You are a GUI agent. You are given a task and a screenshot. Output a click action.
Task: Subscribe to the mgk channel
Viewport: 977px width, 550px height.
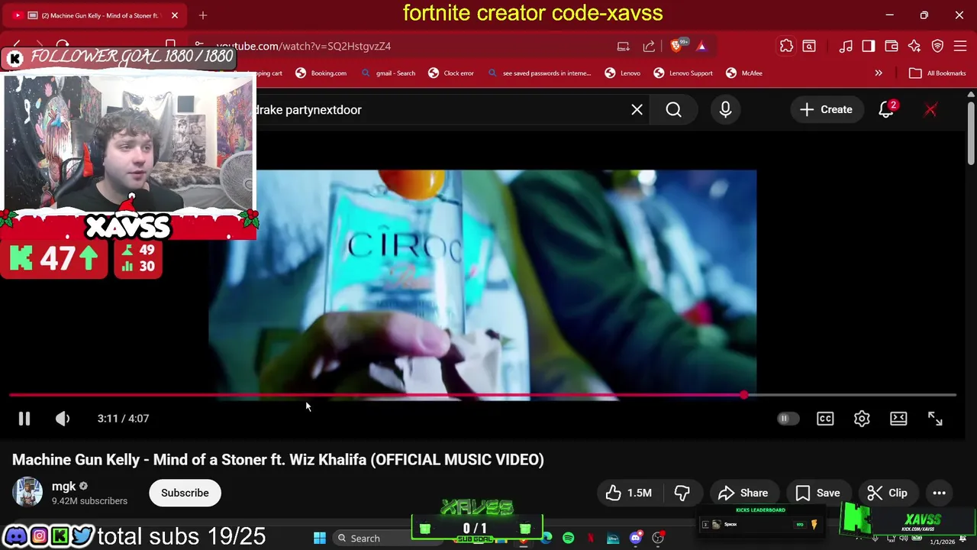tap(185, 493)
